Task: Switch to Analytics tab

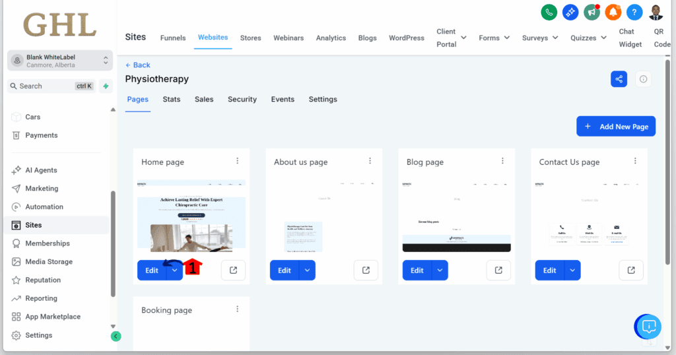Action: click(331, 38)
